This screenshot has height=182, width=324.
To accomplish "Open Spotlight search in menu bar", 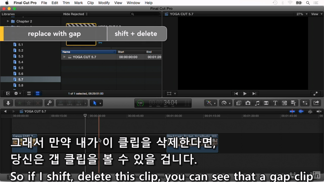I will pyautogui.click(x=308, y=3).
